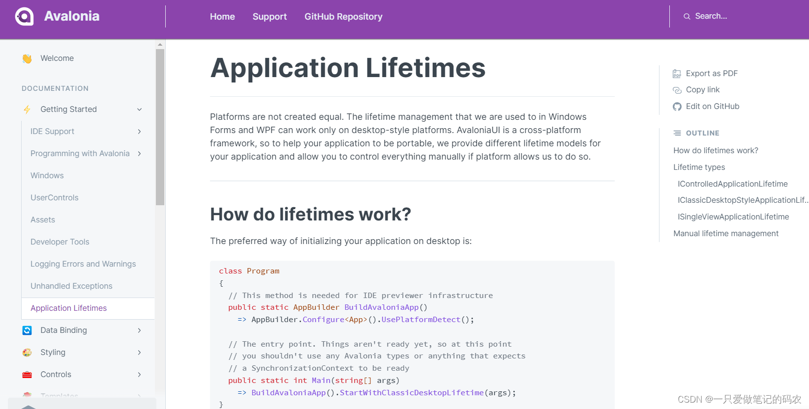The image size is (809, 409).
Task: Click the waving hand Welcome icon
Action: pyautogui.click(x=27, y=58)
